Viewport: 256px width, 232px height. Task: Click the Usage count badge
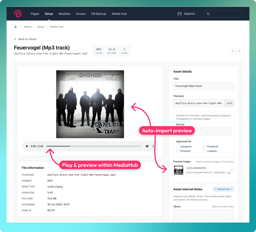[x=124, y=51]
